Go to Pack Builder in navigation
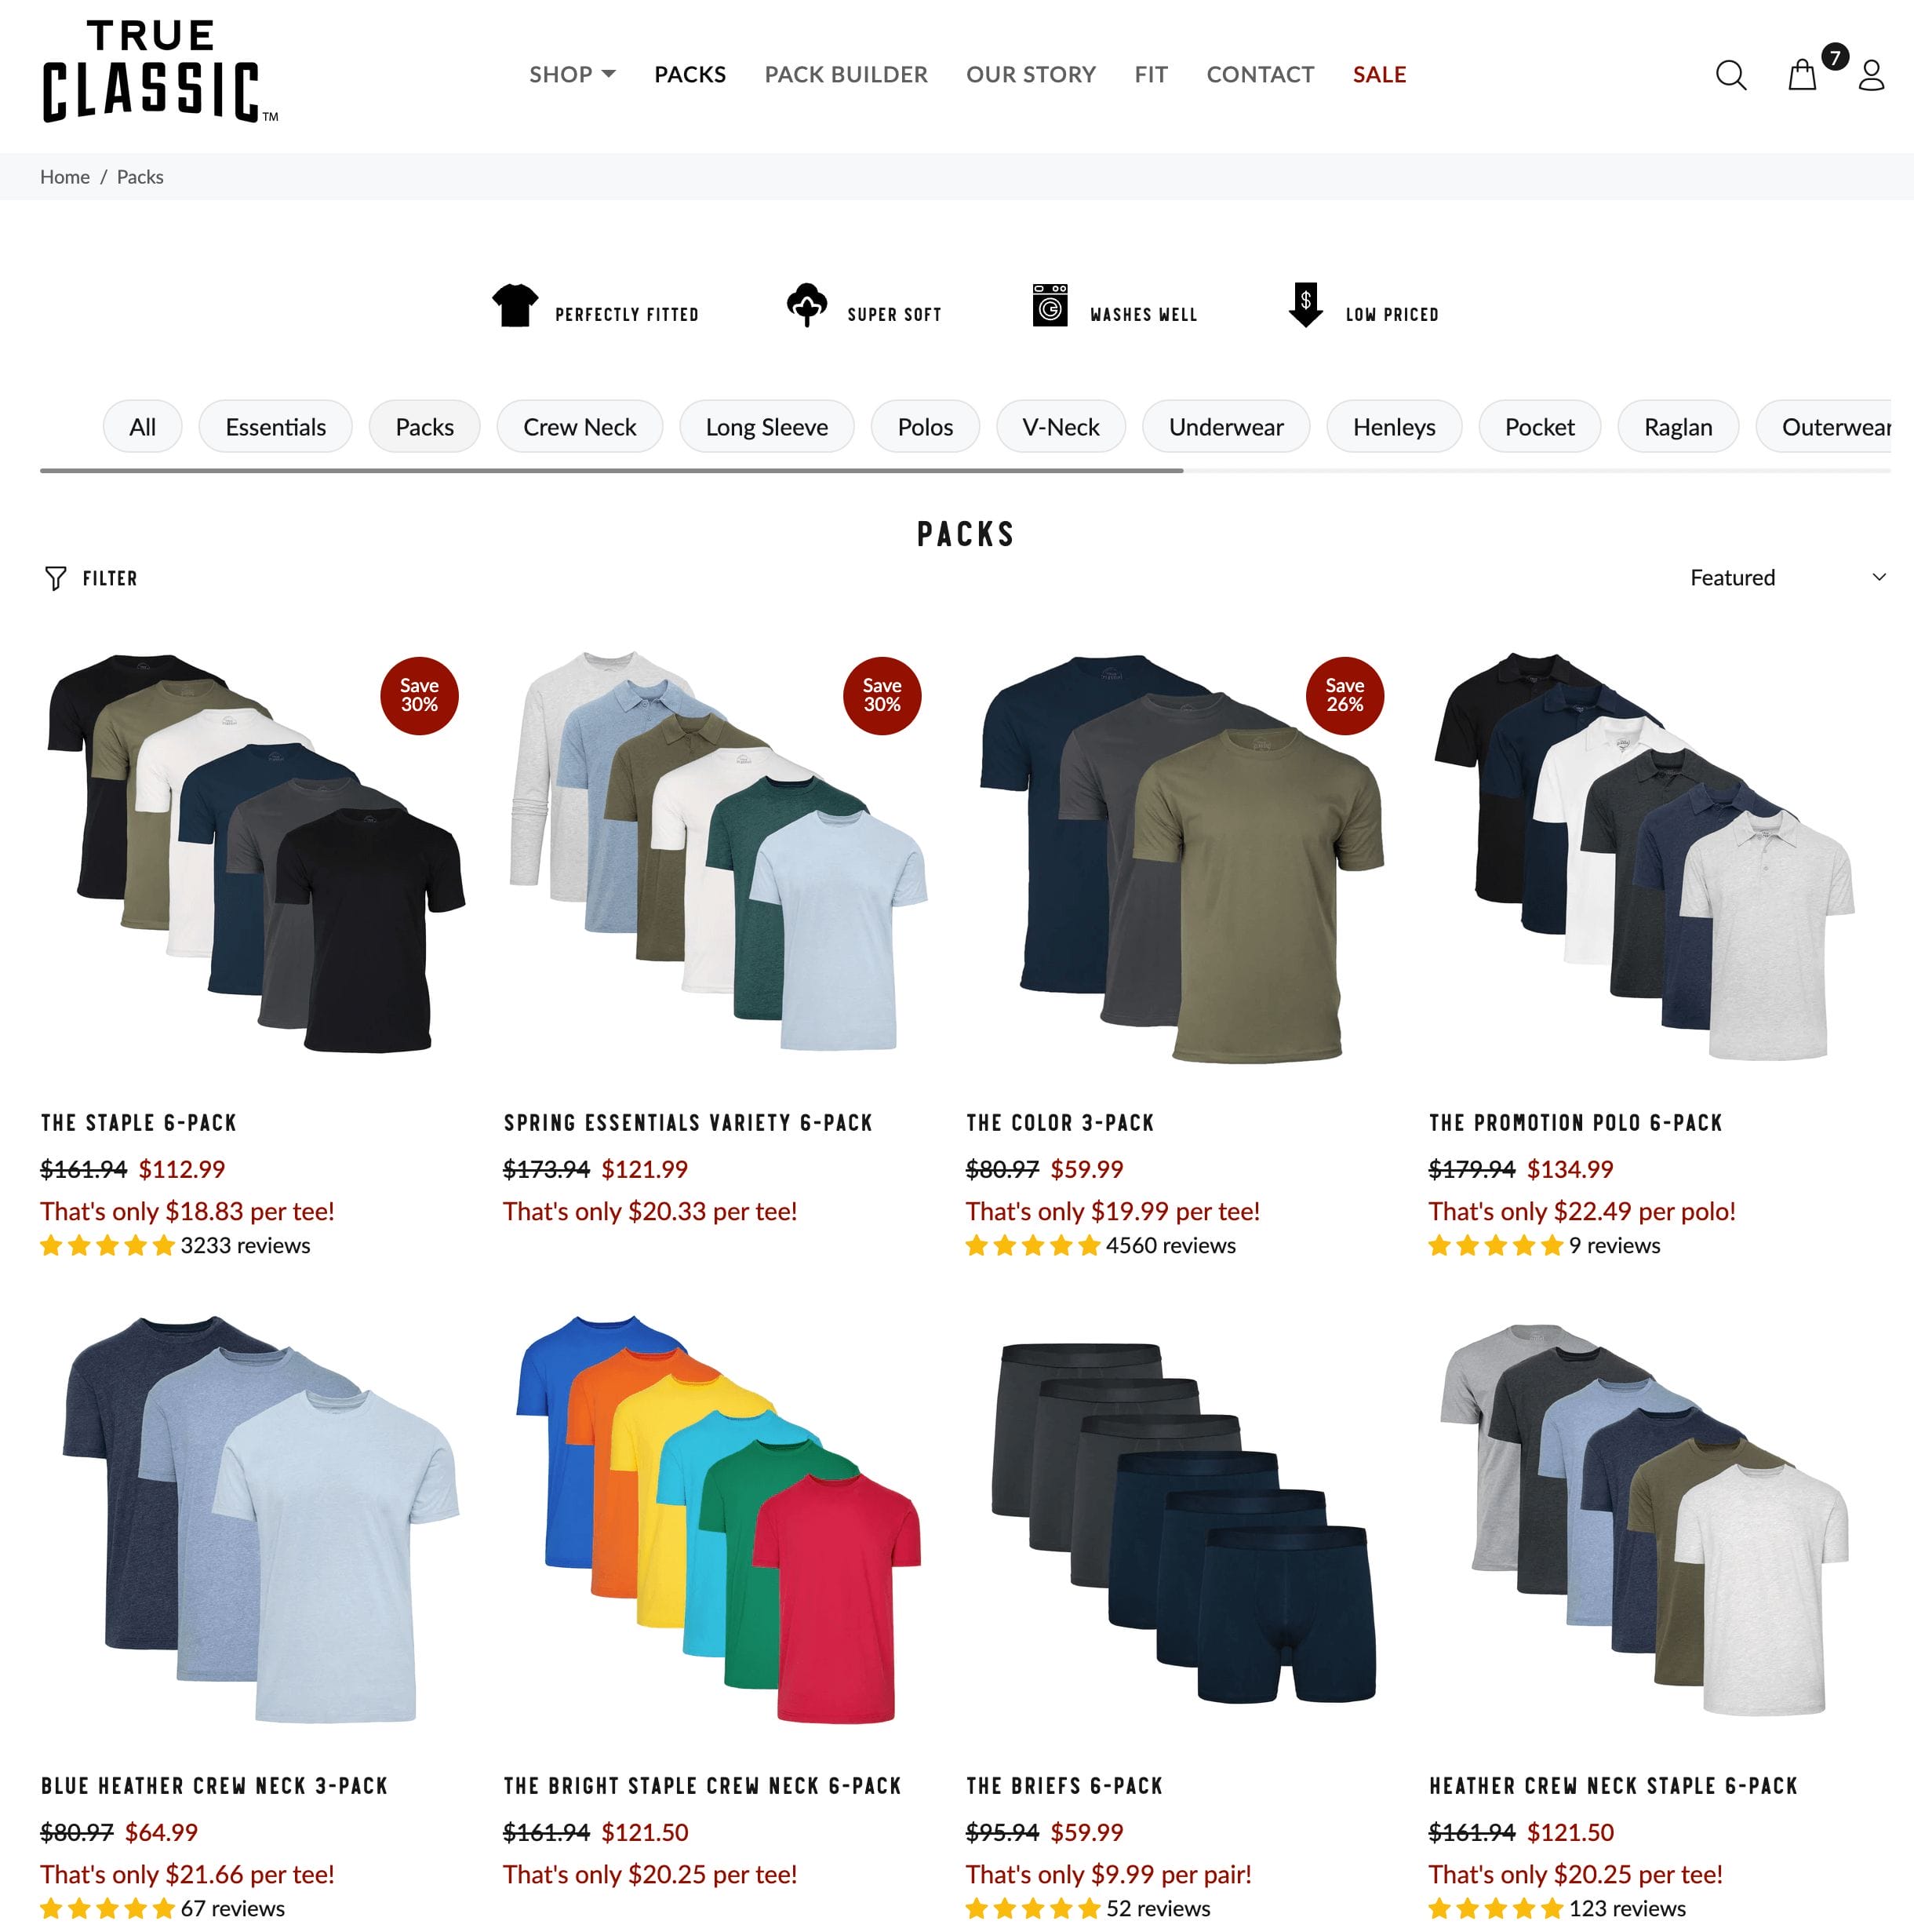The image size is (1914, 1932). [x=846, y=74]
